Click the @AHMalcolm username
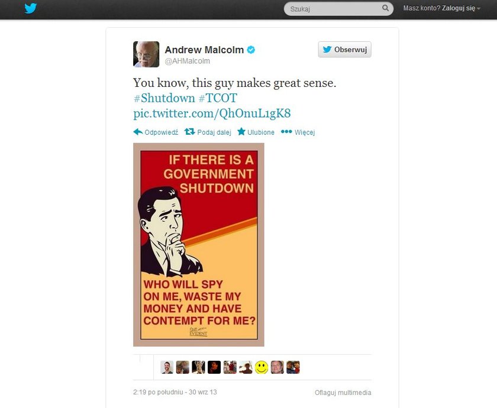The height and width of the screenshot is (408, 497). click(187, 61)
